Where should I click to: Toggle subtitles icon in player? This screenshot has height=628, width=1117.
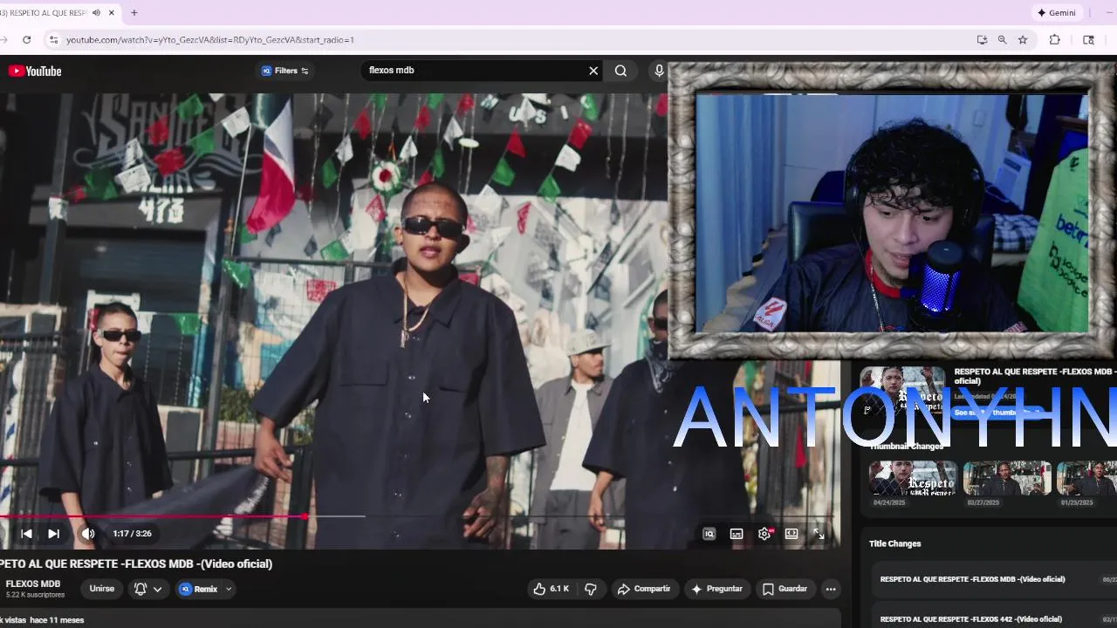tap(737, 534)
